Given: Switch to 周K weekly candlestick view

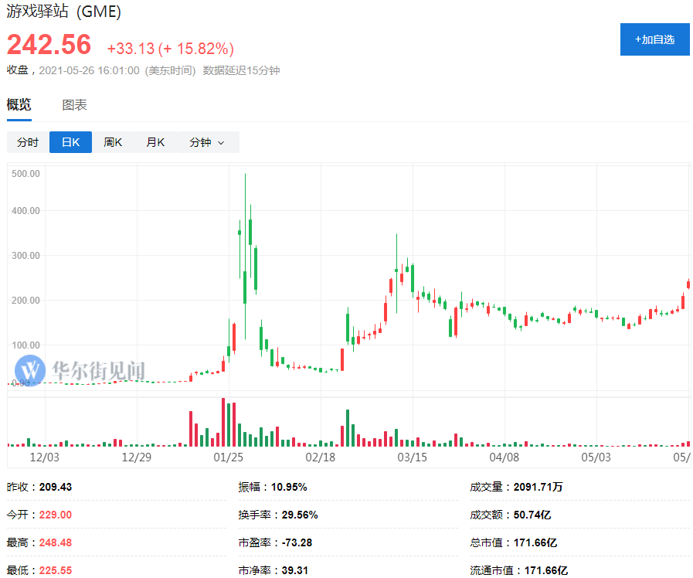Looking at the screenshot, I should [x=113, y=142].
